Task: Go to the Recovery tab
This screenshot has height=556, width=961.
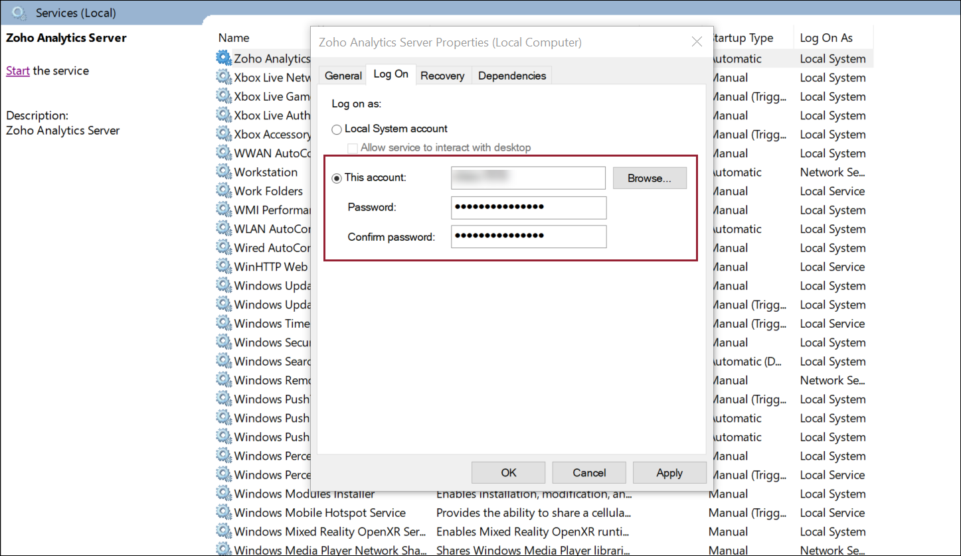Action: [442, 76]
